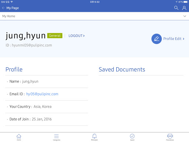
Task: Tap the My Page header title
Action: pyautogui.click(x=13, y=8)
